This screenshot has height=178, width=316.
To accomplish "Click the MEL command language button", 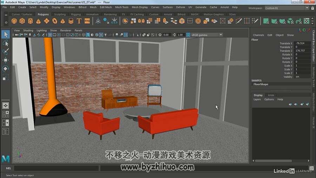I will (8, 168).
